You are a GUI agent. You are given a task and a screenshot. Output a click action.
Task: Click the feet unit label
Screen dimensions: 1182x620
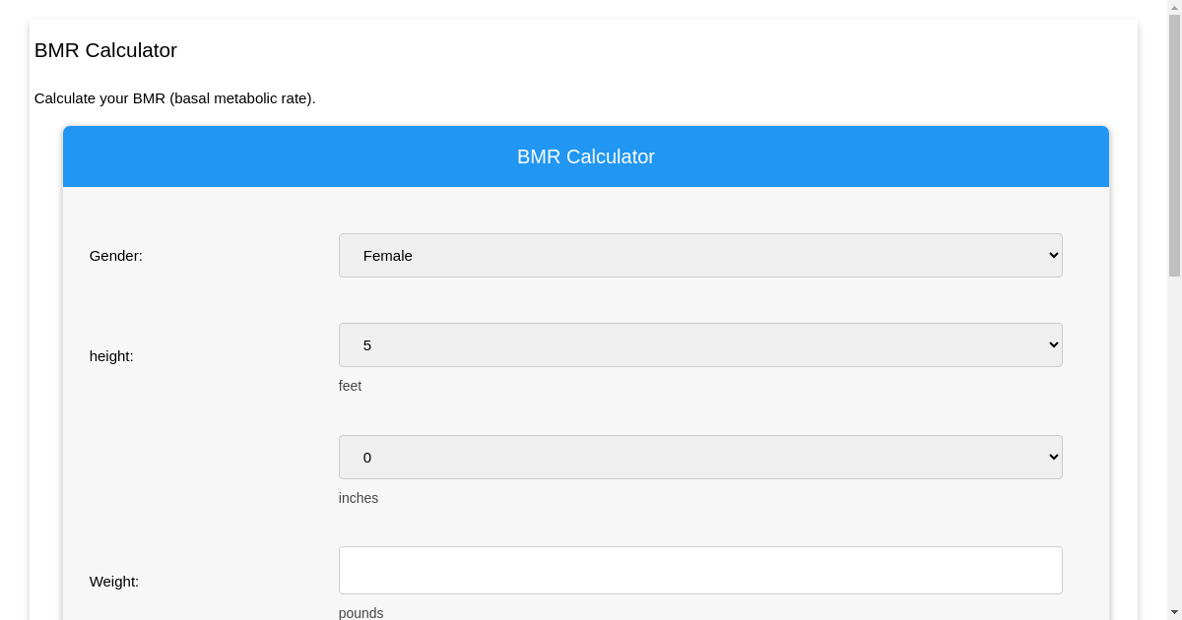tap(350, 386)
